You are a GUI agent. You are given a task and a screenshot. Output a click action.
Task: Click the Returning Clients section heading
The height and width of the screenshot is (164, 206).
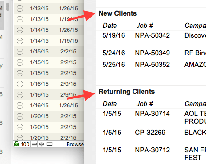127,92
